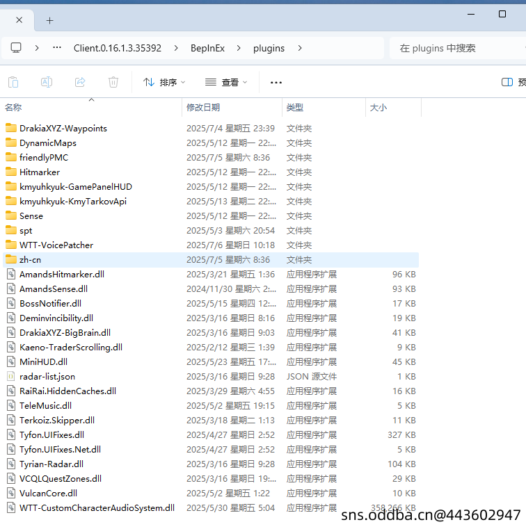
Task: Select the spt folder icon
Action: 11,230
